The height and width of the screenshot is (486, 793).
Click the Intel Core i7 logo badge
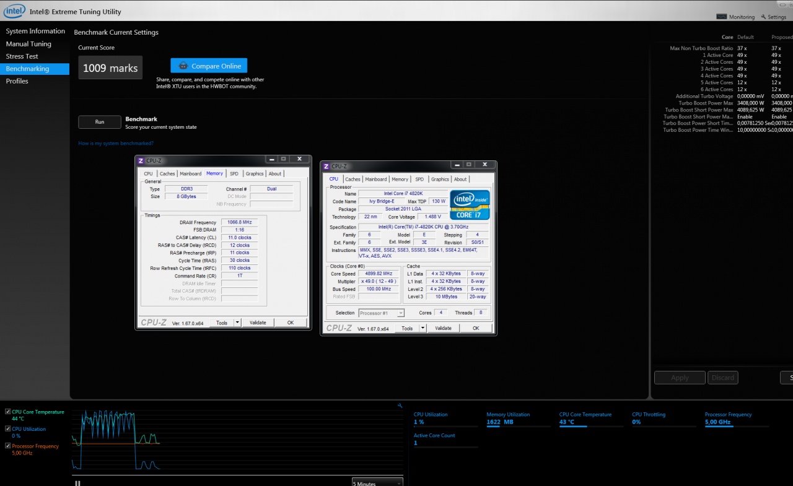[470, 204]
